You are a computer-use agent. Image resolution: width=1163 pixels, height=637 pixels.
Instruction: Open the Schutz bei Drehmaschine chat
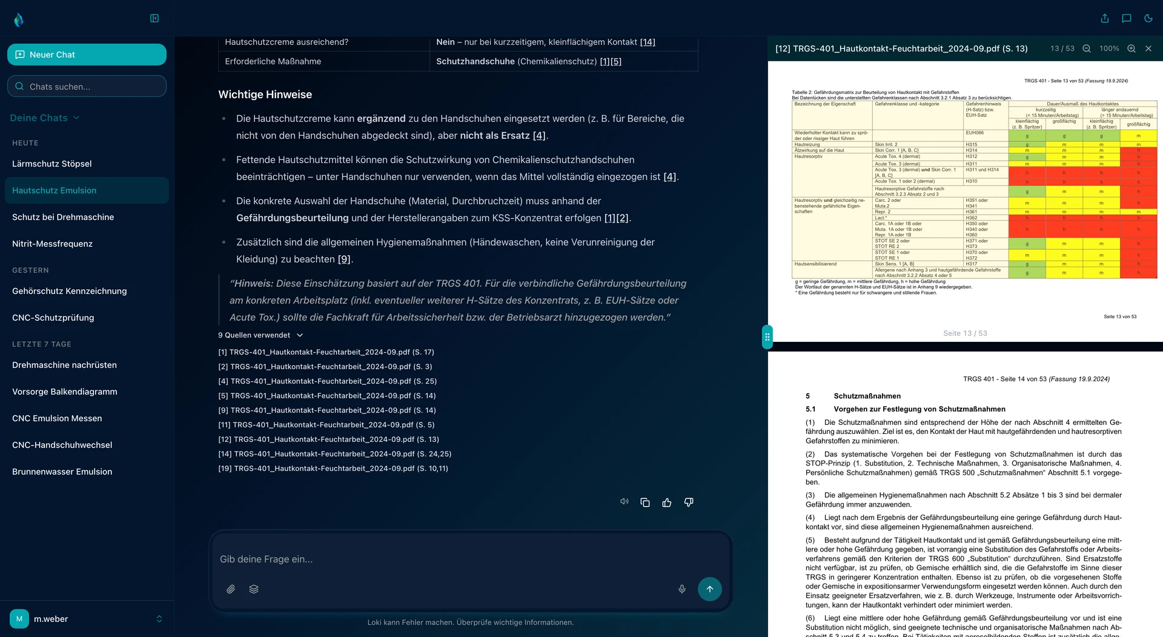coord(87,217)
